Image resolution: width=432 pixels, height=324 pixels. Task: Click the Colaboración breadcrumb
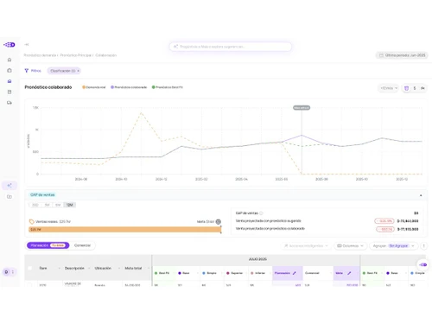point(105,55)
